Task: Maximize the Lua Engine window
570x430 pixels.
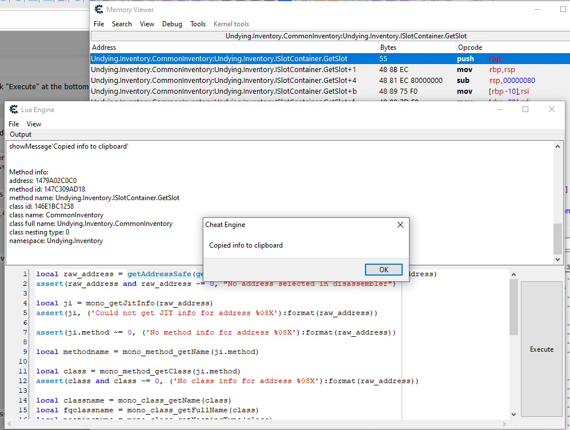Action: [525, 109]
